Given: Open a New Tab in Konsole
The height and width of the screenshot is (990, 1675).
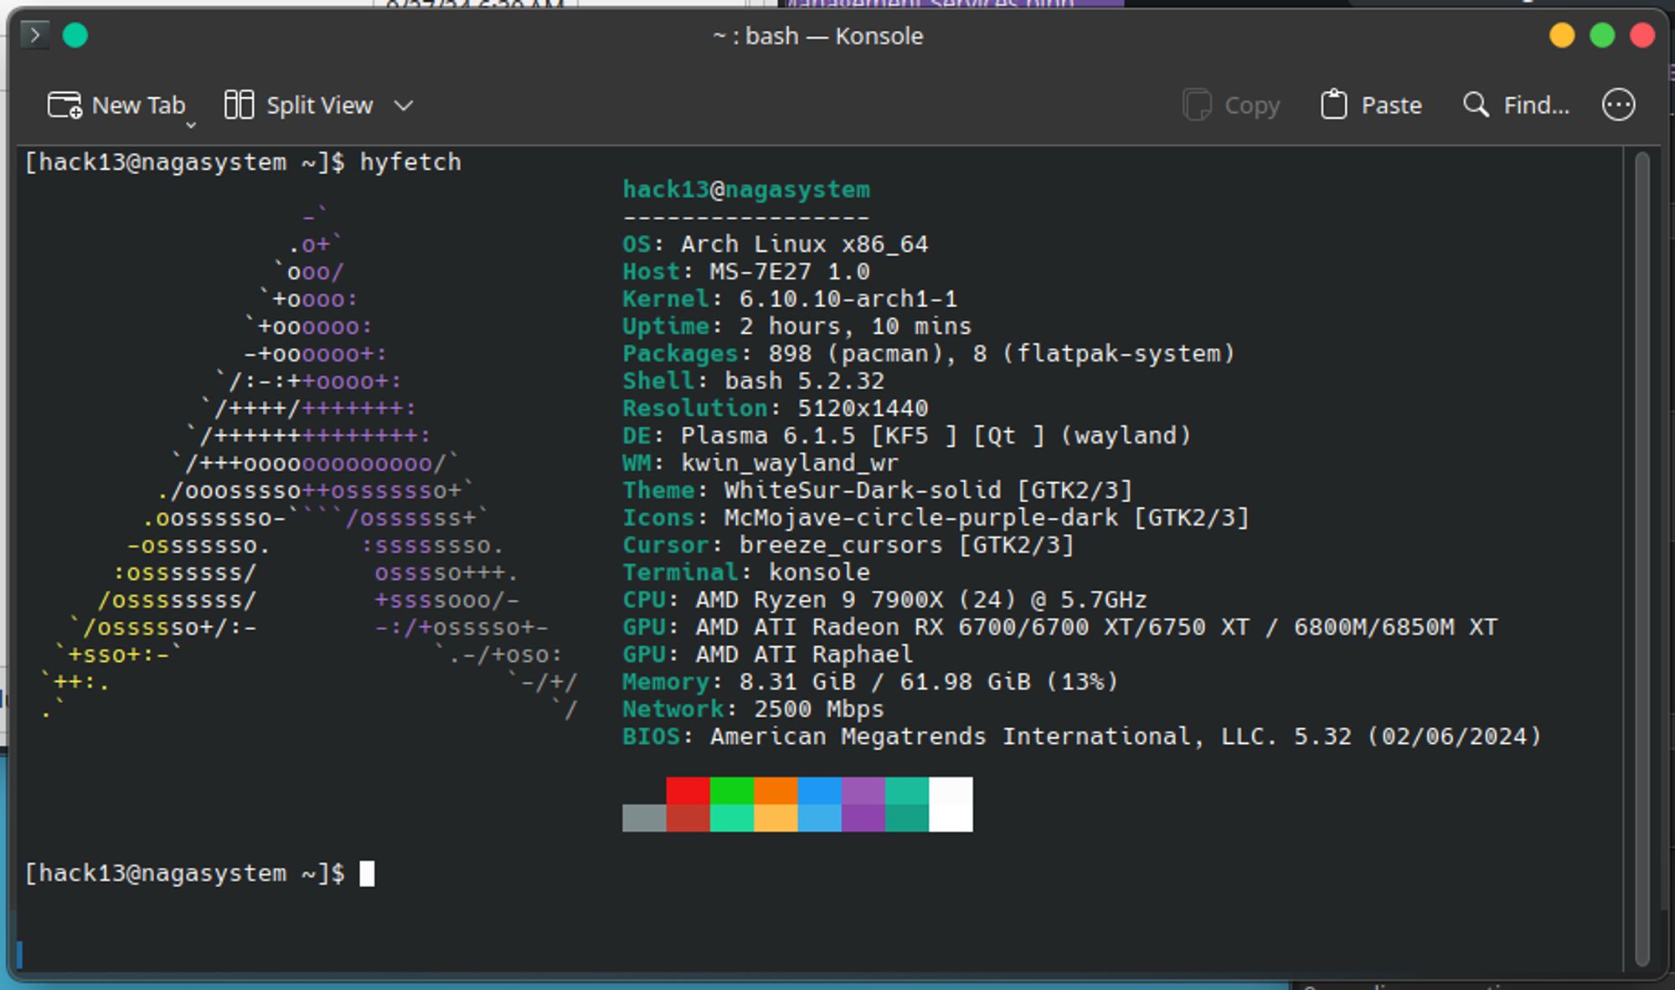Looking at the screenshot, I should [x=116, y=105].
